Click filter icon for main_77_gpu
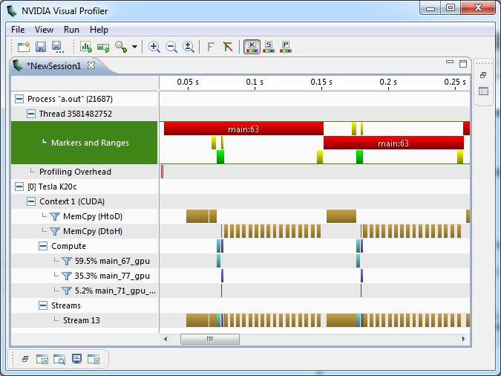This screenshot has width=501, height=376. 67,276
